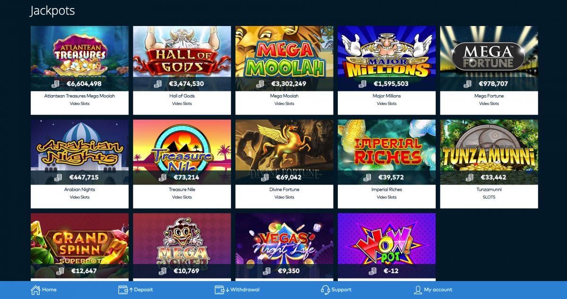
Task: Click the Mega Fortune title link
Action: tap(489, 96)
